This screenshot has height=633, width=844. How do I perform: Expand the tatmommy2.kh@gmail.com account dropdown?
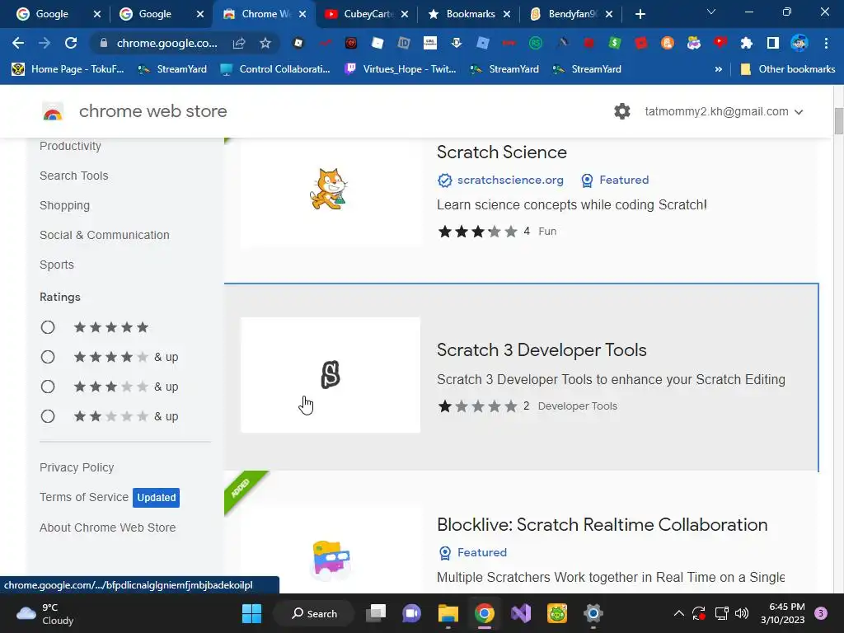724,111
